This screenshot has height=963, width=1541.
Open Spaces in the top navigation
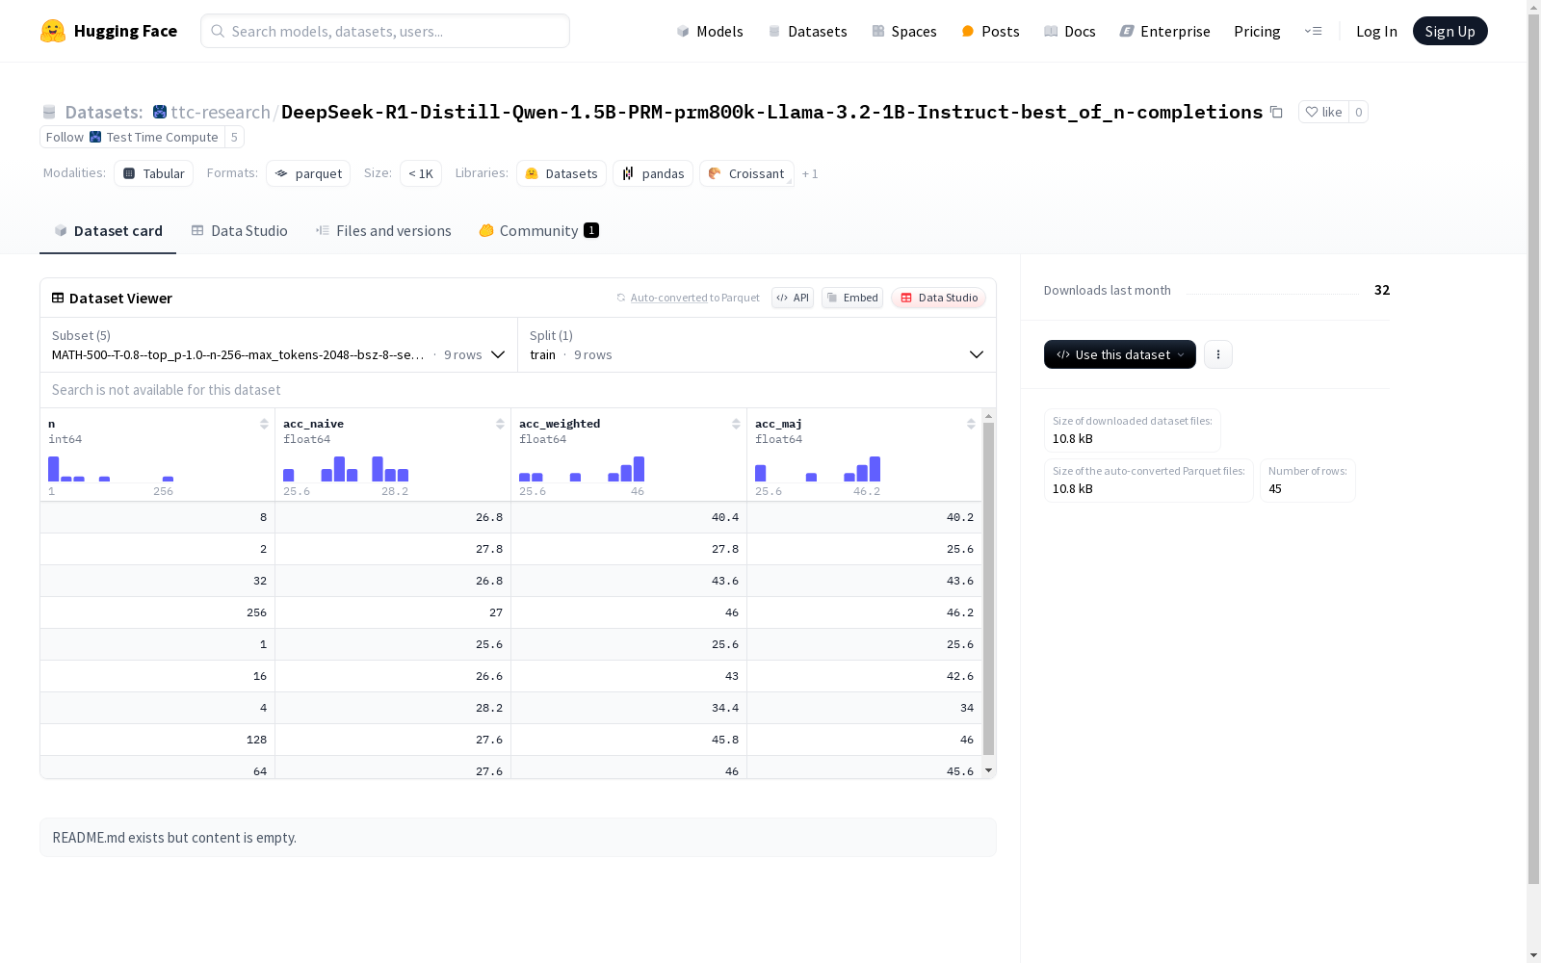point(904,31)
